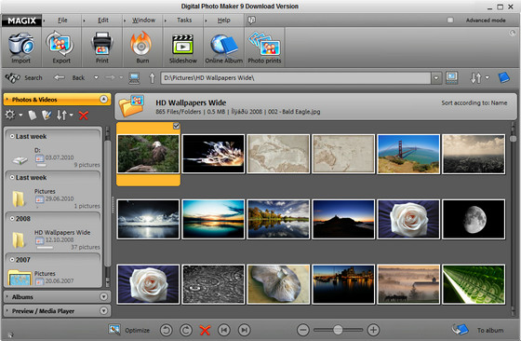This screenshot has width=521, height=341.
Task: Click the speech bubble icon next to Help
Action: 251,20
